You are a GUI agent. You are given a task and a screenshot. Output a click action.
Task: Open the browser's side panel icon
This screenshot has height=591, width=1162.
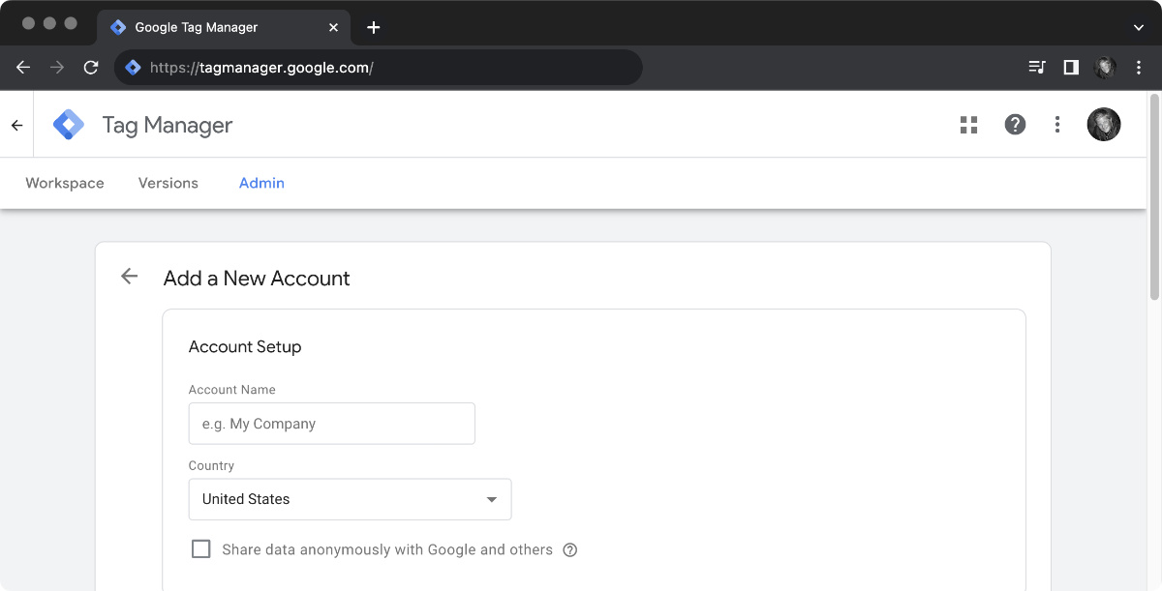click(x=1070, y=67)
